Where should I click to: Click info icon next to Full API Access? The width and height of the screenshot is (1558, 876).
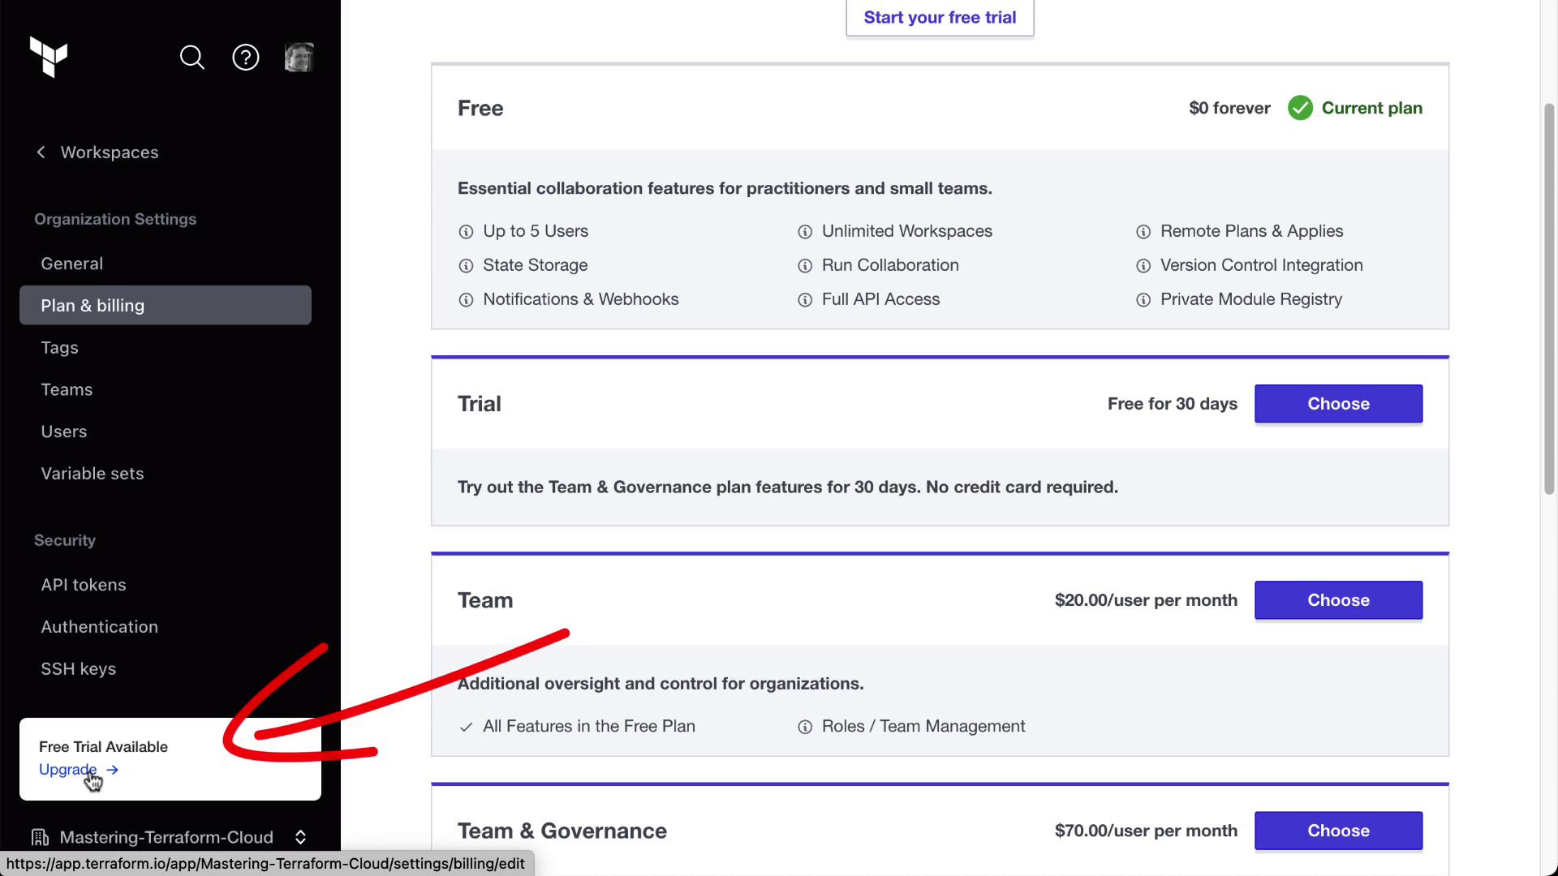coord(805,300)
